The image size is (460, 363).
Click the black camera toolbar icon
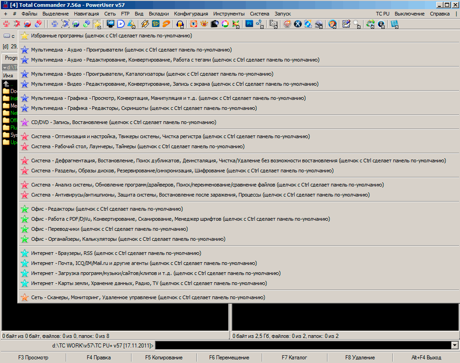click(214, 24)
